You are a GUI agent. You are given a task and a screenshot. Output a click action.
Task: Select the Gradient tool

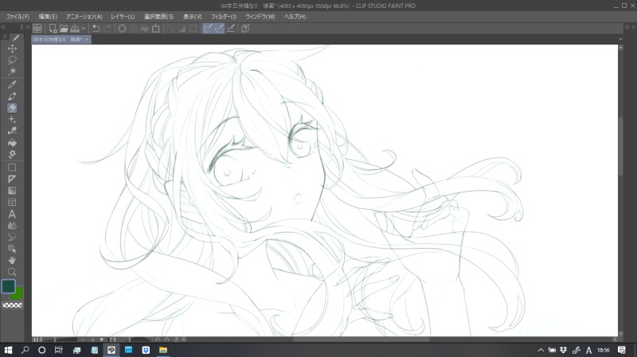click(x=12, y=191)
